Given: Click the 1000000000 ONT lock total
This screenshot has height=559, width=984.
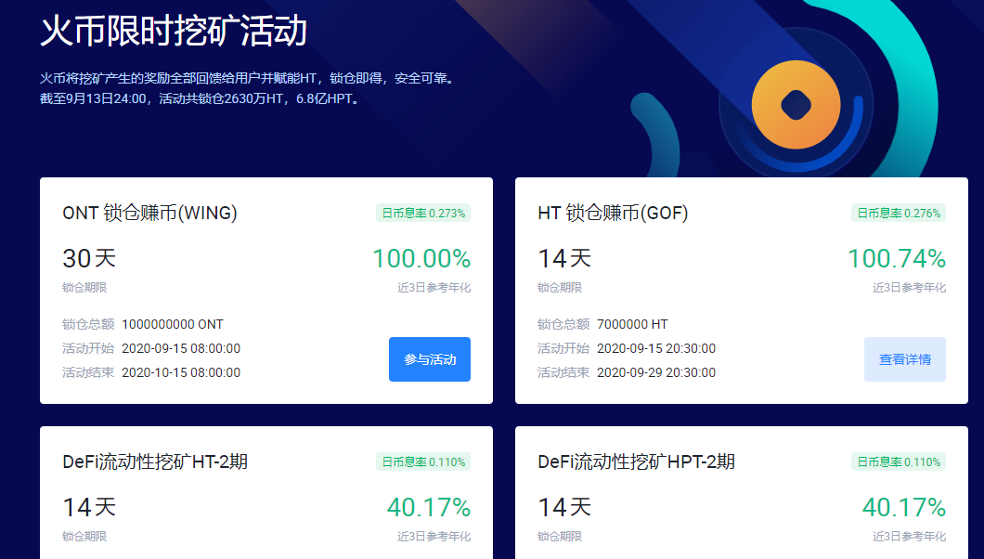Looking at the screenshot, I should tap(173, 324).
